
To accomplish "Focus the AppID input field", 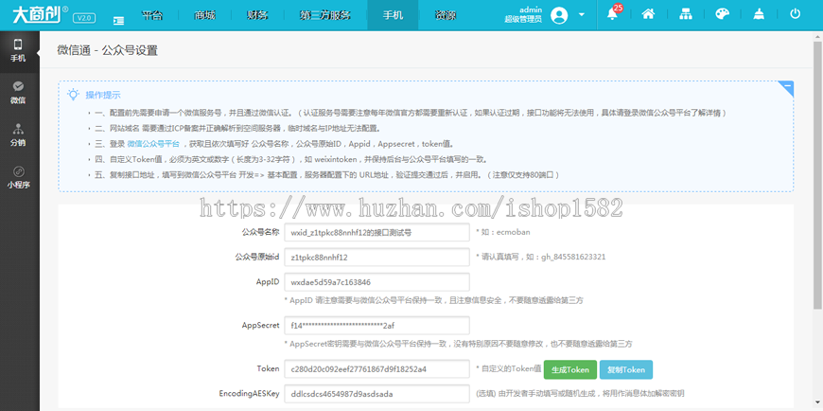I will point(376,282).
